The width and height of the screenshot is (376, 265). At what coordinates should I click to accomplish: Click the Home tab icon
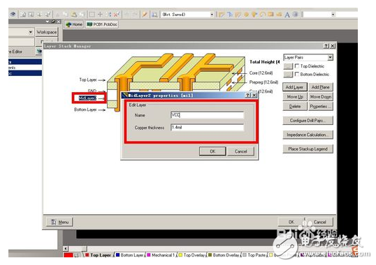coord(68,24)
